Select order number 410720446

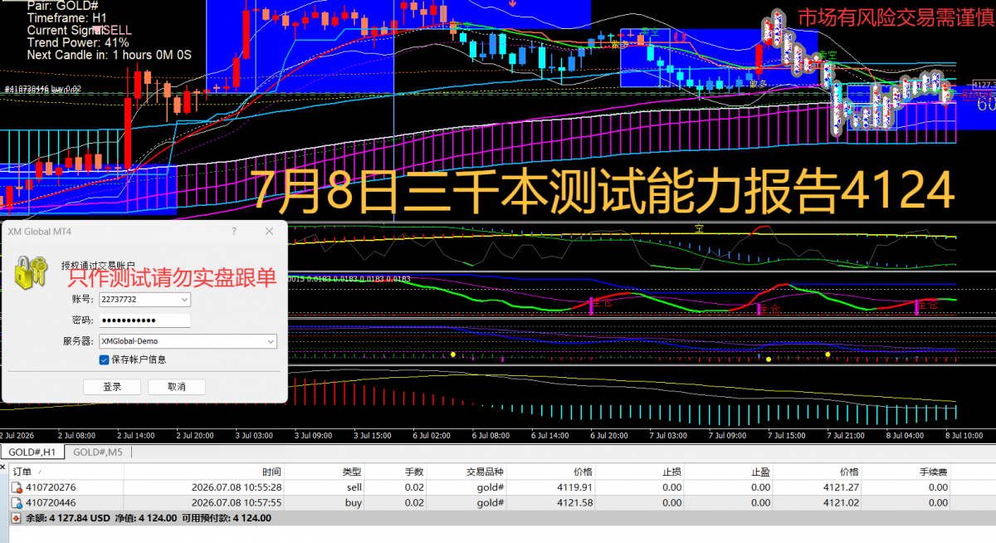tap(51, 502)
